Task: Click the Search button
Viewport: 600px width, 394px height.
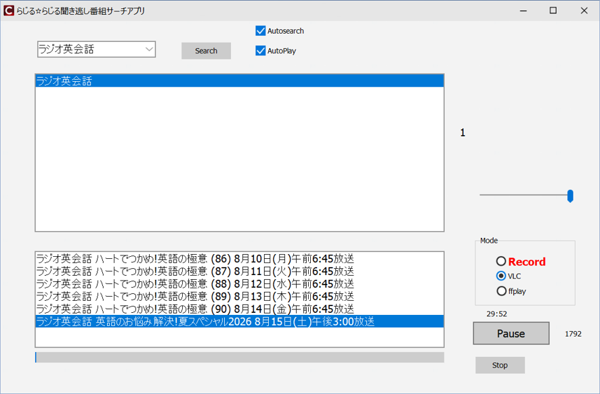Action: coord(207,51)
